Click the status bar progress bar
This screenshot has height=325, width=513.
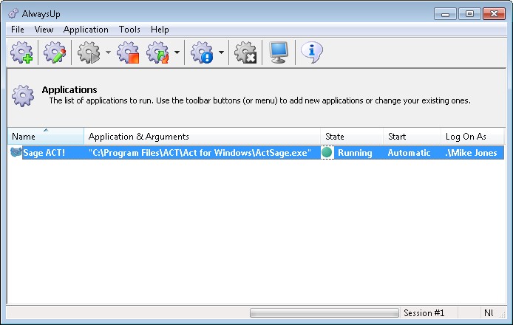325,313
